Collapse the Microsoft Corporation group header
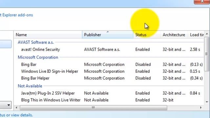The width and height of the screenshot is (210, 118). [x=38, y=57]
